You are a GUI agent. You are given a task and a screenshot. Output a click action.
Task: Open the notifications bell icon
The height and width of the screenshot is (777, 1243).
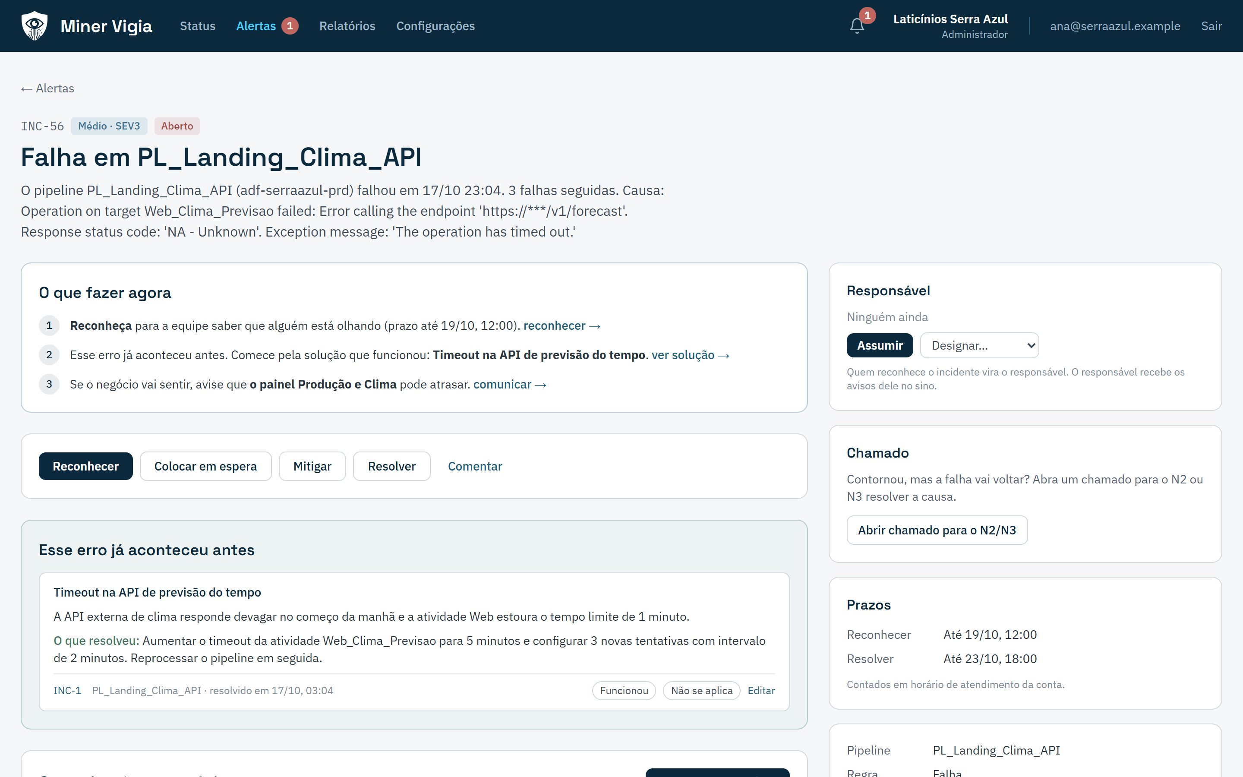point(857,26)
